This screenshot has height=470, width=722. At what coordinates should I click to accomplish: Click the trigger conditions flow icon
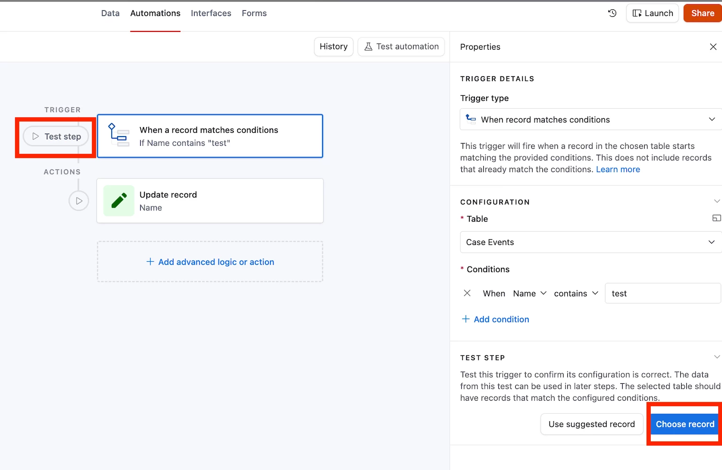click(119, 135)
